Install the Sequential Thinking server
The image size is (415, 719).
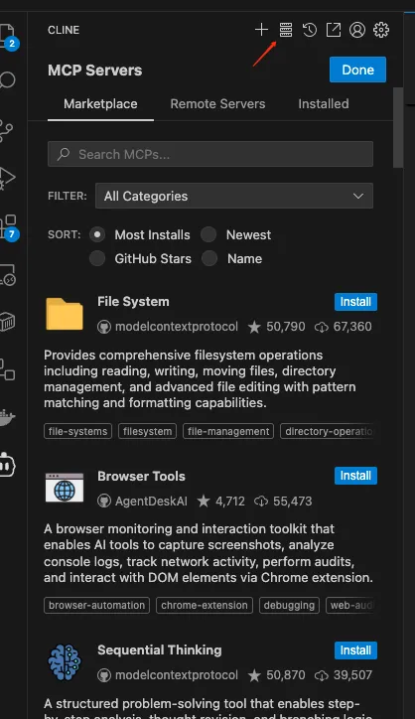pos(355,650)
